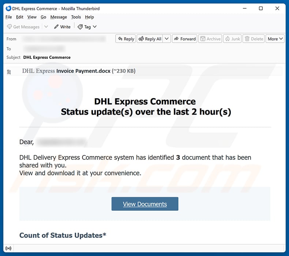Write a new message

click(62, 27)
